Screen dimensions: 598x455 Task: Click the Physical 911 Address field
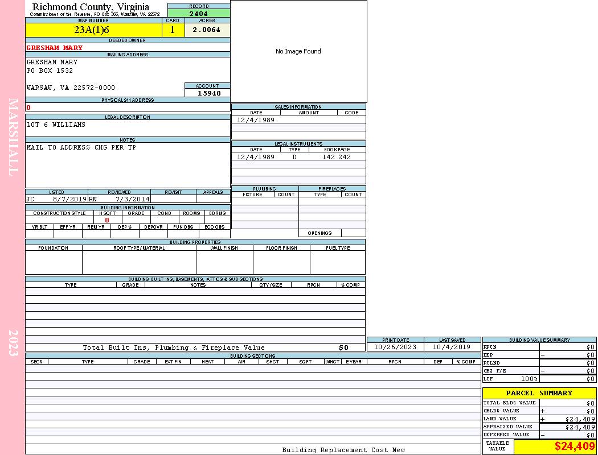click(128, 107)
